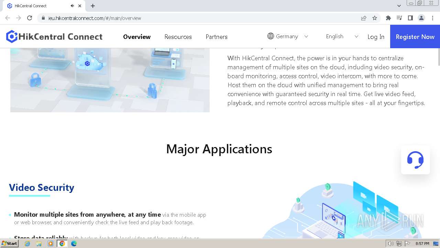The height and width of the screenshot is (248, 440).
Task: Mute the HikCentral Connect tab audio
Action: (72, 6)
